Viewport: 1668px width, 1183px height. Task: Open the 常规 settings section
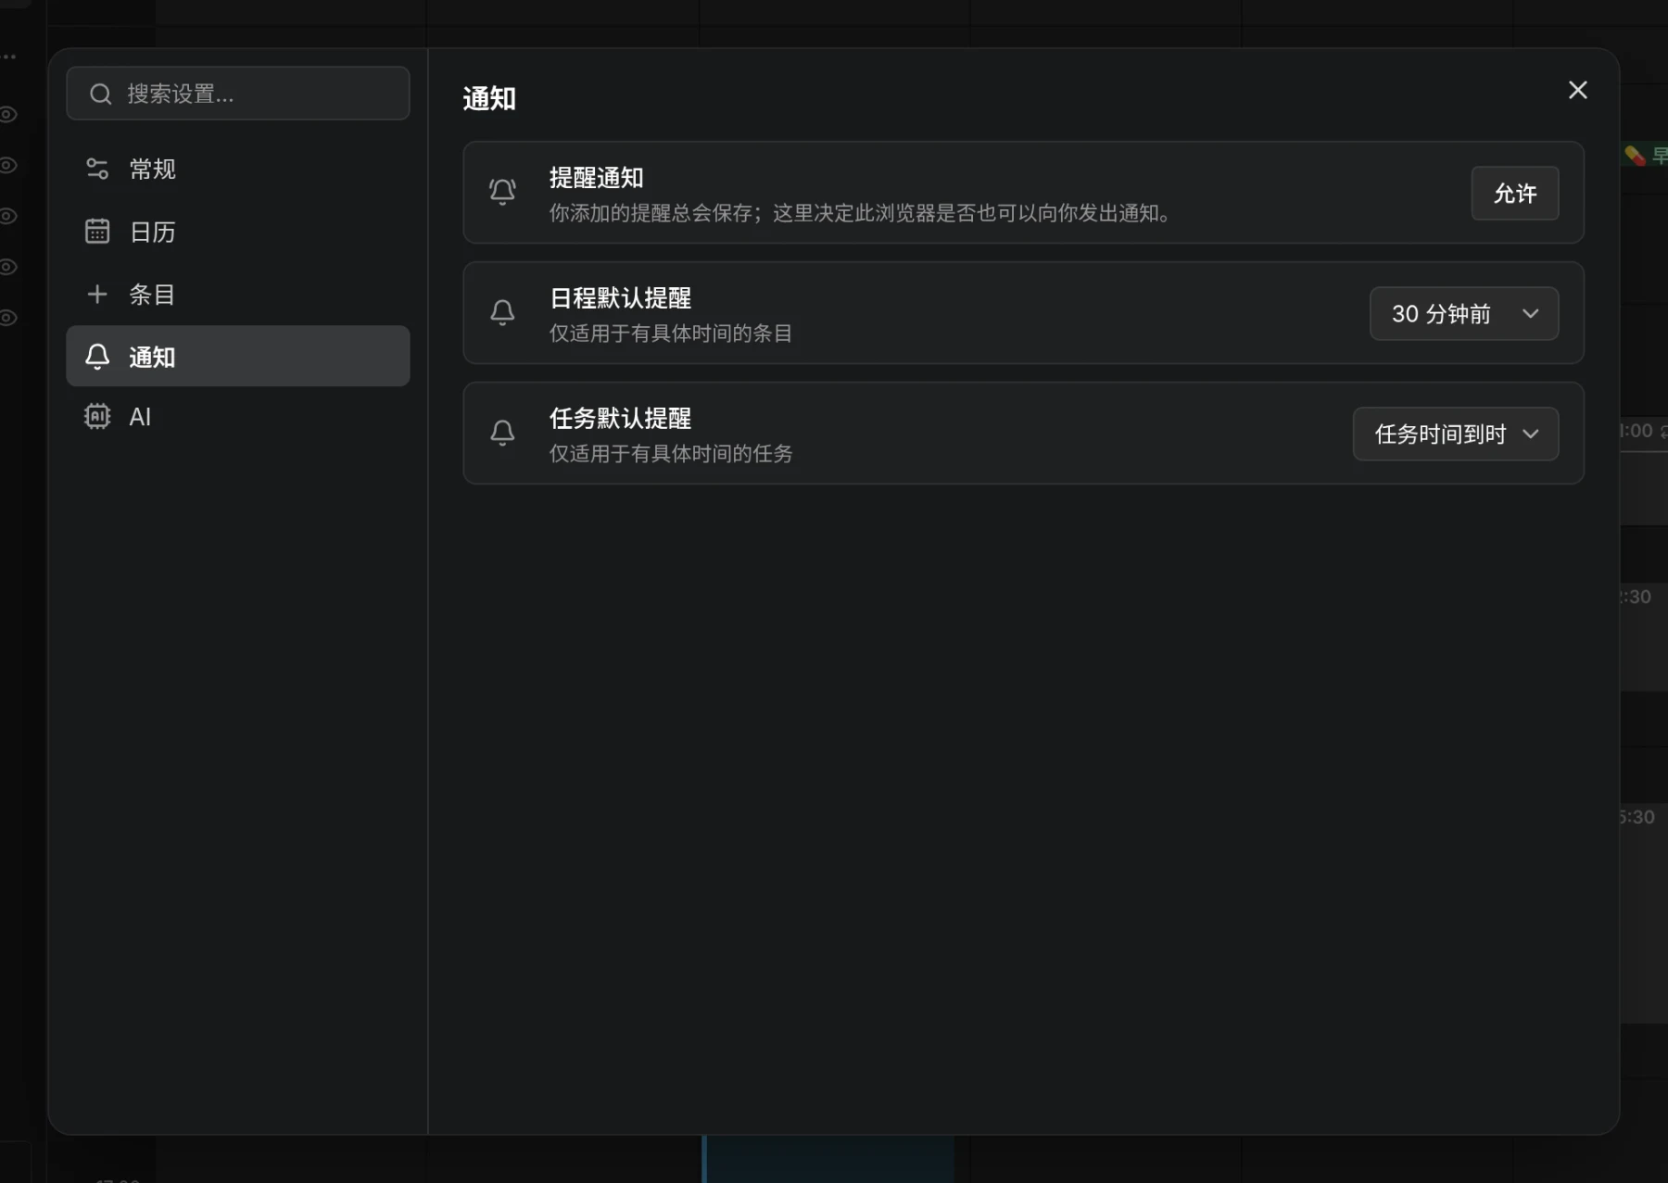tap(237, 169)
